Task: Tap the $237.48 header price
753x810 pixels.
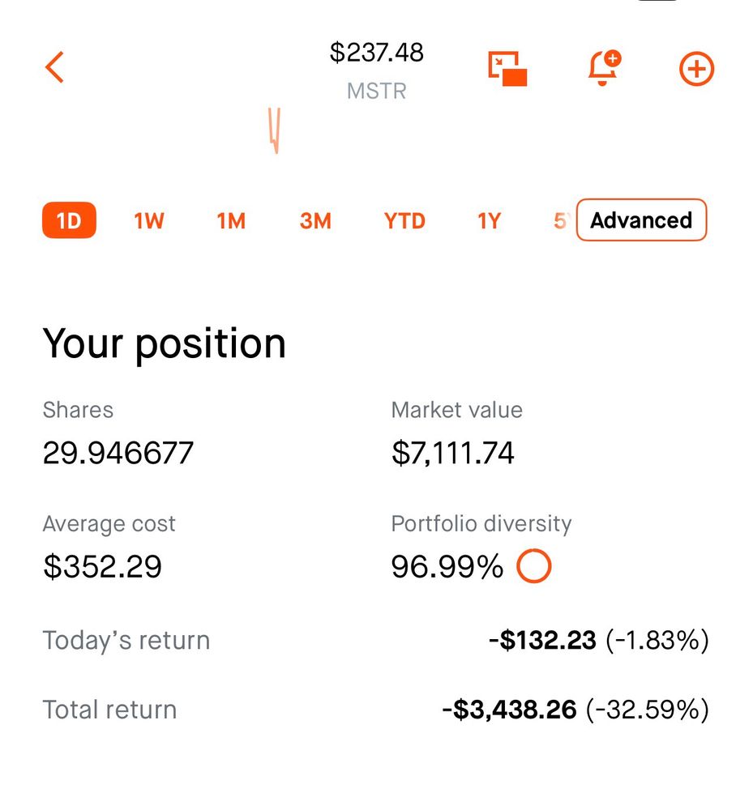Action: tap(377, 52)
